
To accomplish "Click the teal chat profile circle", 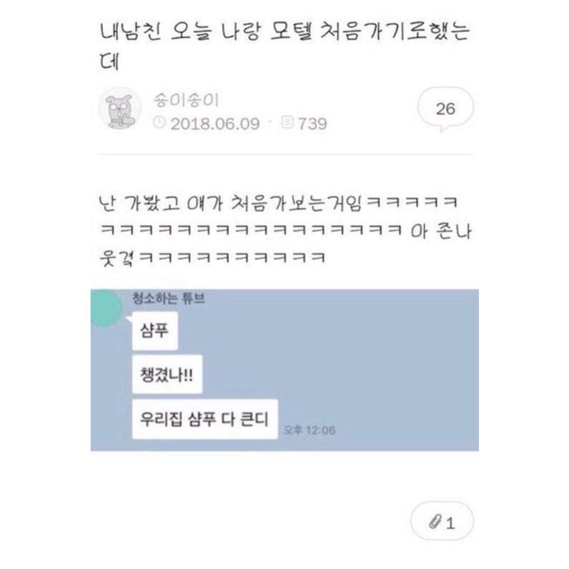I will point(105,308).
